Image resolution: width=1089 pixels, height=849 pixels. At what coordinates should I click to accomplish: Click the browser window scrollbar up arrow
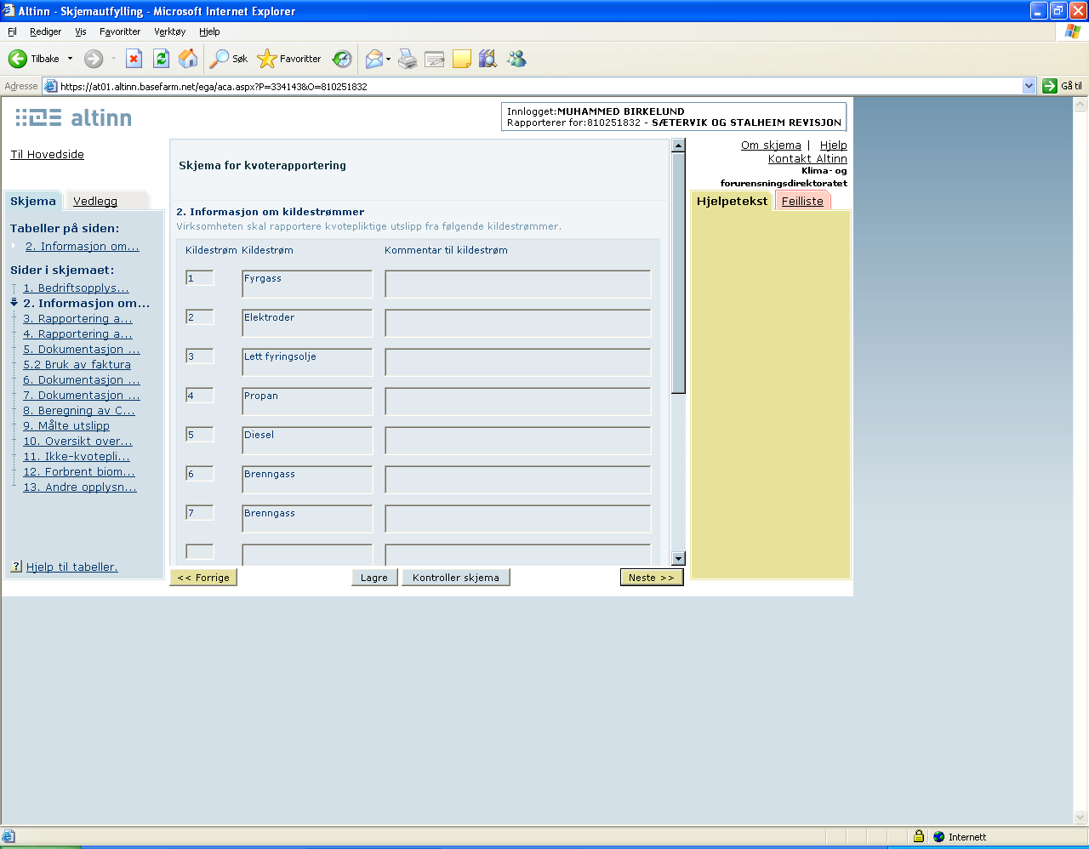pyautogui.click(x=1081, y=104)
